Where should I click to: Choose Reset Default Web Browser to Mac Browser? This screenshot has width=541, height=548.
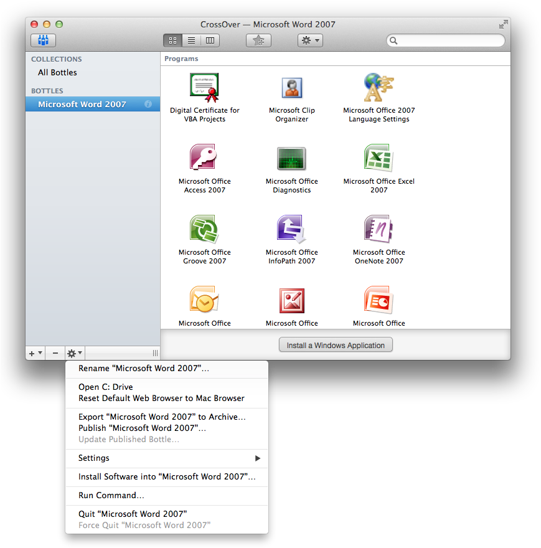pyautogui.click(x=167, y=398)
